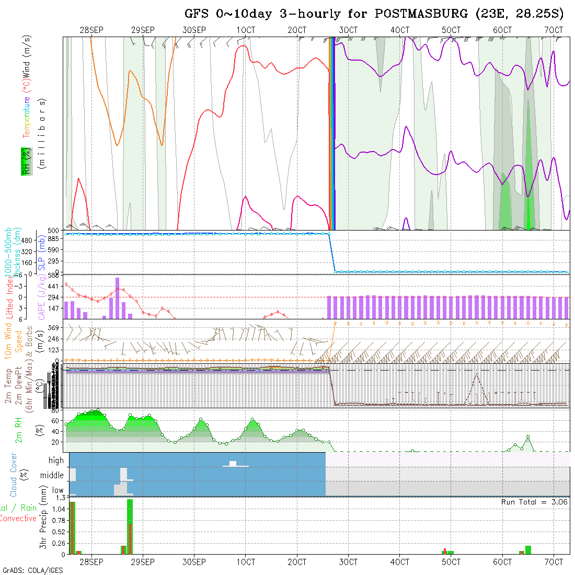The width and height of the screenshot is (575, 575).
Task: Click the 2m RH axis label
Action: [x=18, y=430]
